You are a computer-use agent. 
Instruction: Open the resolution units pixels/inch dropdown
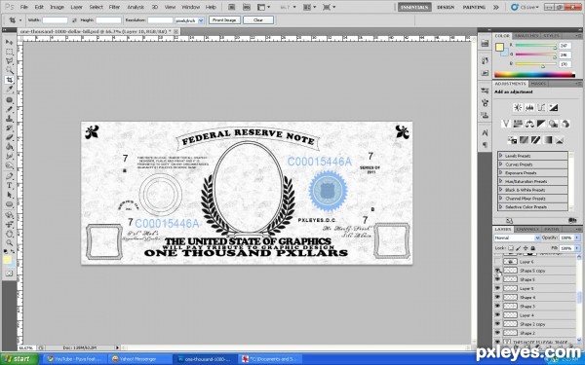(x=189, y=20)
